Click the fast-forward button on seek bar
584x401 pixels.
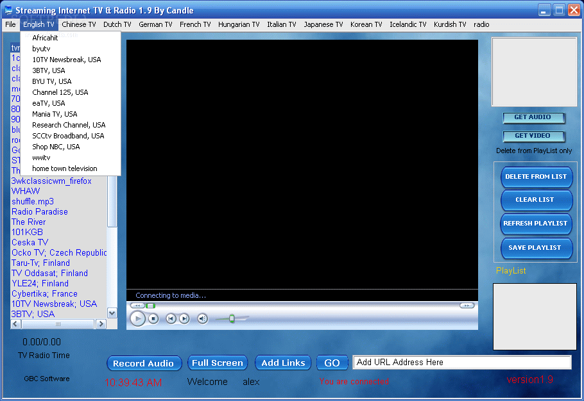tap(467, 306)
